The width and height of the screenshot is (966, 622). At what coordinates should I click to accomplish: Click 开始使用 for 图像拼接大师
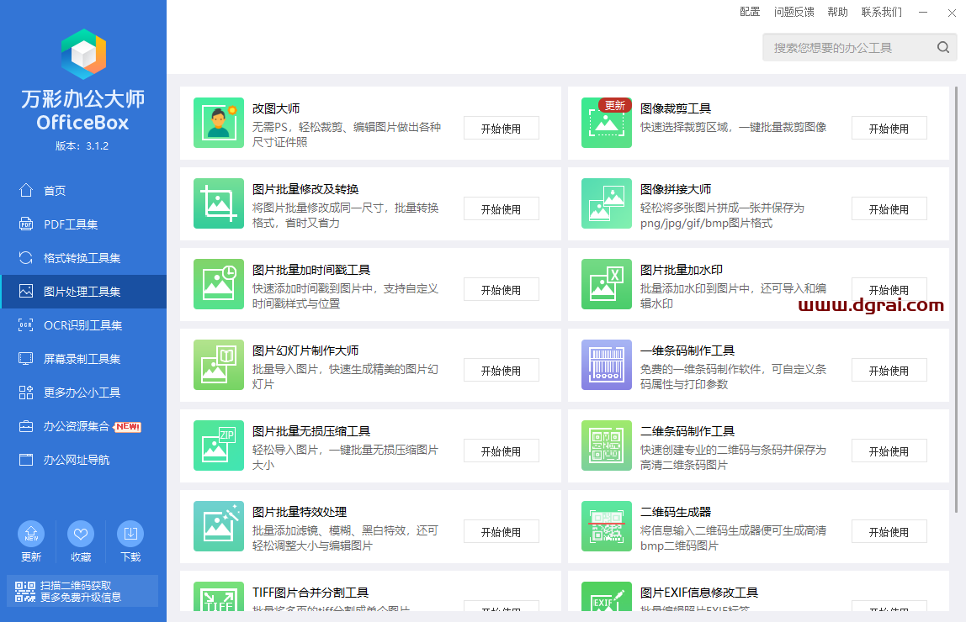point(889,208)
